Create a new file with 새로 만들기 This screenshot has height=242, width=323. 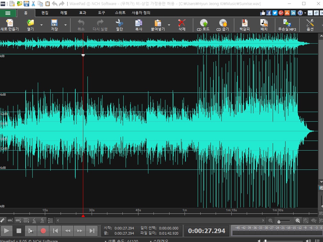[10, 25]
